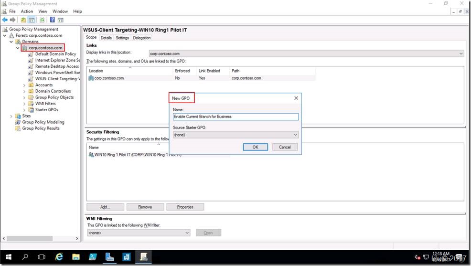Viewport: 471px width, 266px height.
Task: Click the tree scrollbar right arrow
Action: click(x=77, y=238)
